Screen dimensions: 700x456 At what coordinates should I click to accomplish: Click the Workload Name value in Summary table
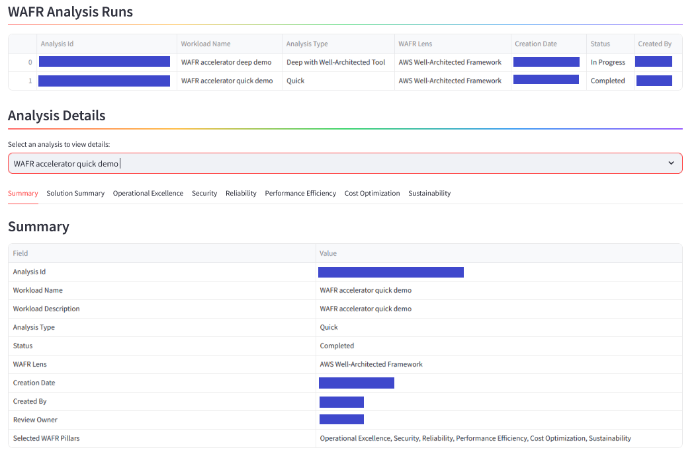pyautogui.click(x=499, y=290)
